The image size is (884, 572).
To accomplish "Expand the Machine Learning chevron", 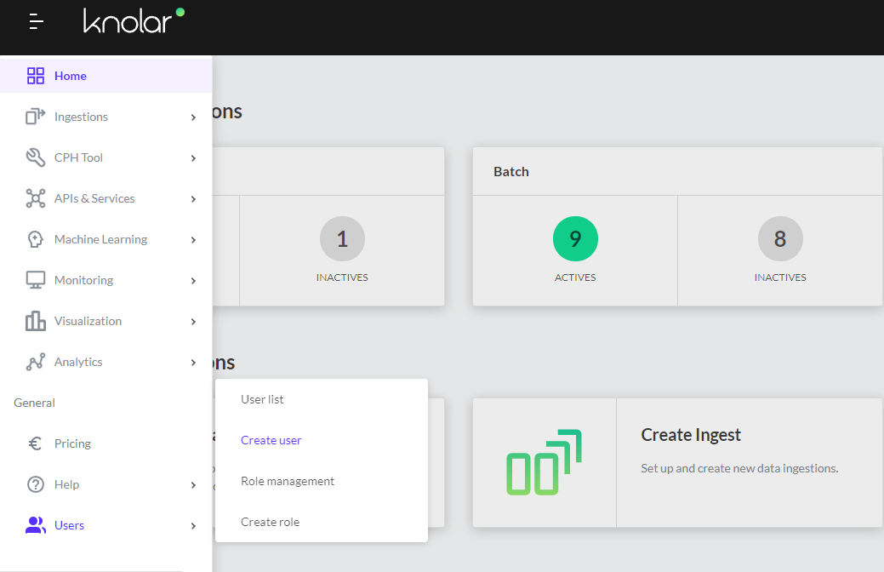I will [193, 240].
